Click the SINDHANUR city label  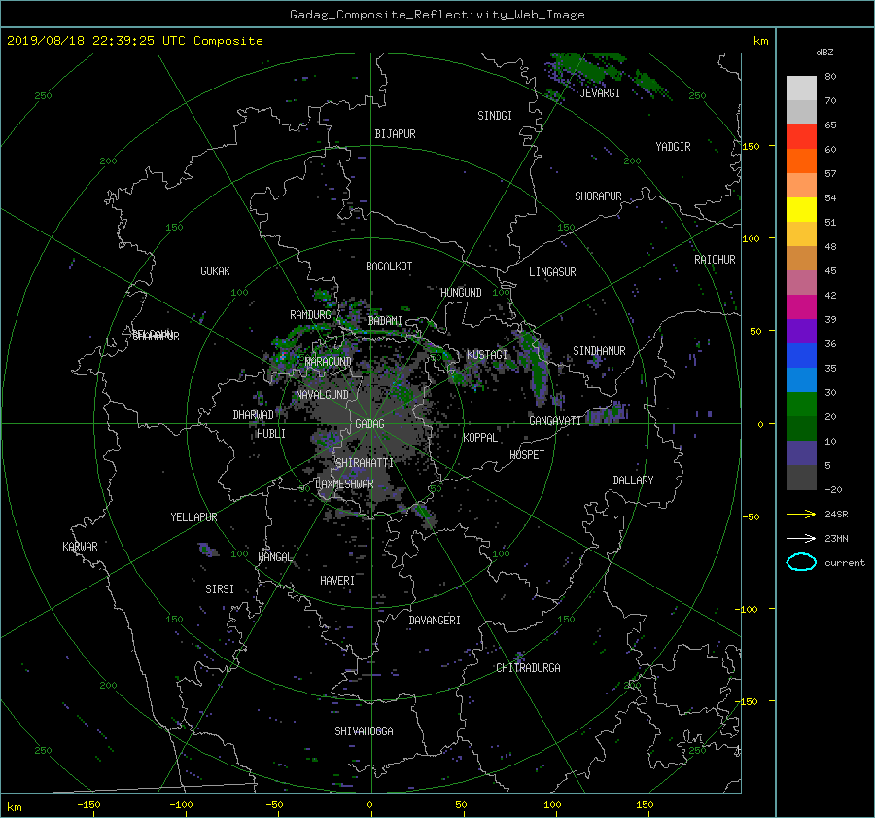[x=599, y=351]
